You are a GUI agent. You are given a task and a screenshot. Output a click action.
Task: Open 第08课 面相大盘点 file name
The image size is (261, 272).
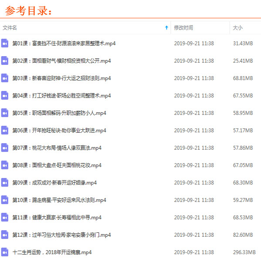point(57,165)
